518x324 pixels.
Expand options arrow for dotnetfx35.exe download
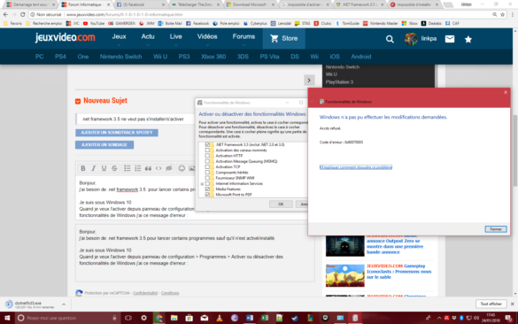coord(64,305)
